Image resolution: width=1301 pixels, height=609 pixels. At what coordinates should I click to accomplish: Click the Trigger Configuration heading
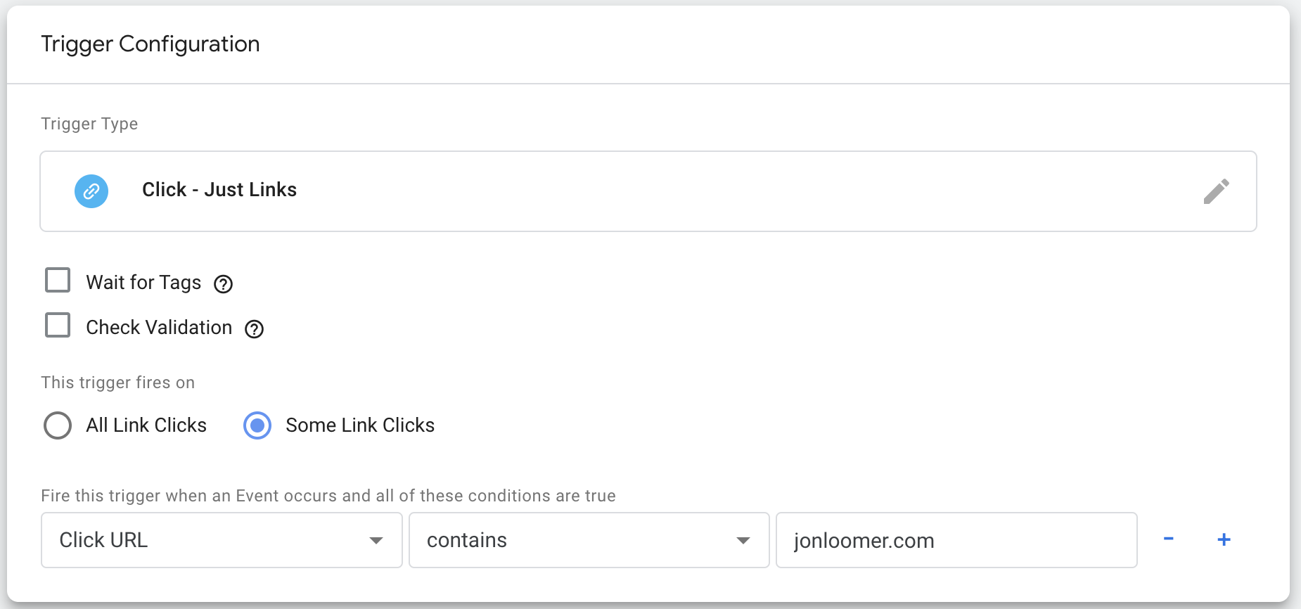click(150, 44)
